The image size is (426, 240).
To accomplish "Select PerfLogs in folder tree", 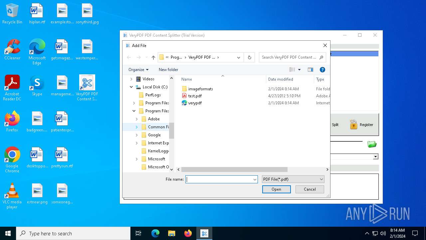I will click(153, 95).
